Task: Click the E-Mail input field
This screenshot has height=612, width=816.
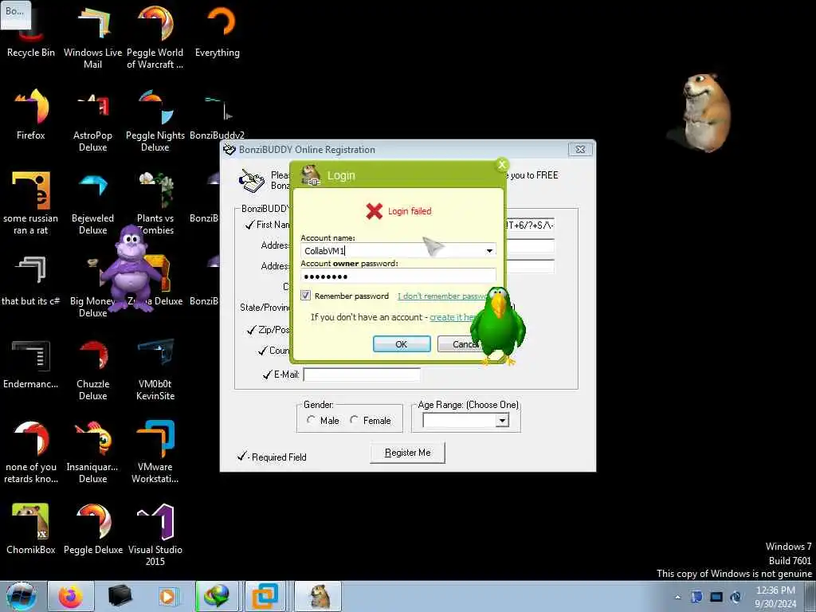Action: [362, 375]
